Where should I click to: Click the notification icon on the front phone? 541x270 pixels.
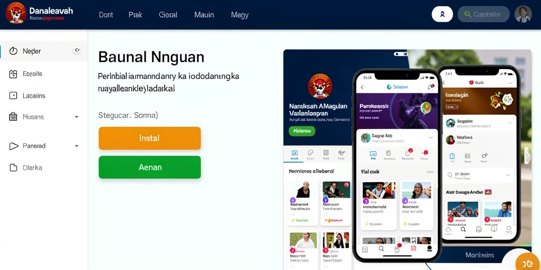(x=431, y=87)
